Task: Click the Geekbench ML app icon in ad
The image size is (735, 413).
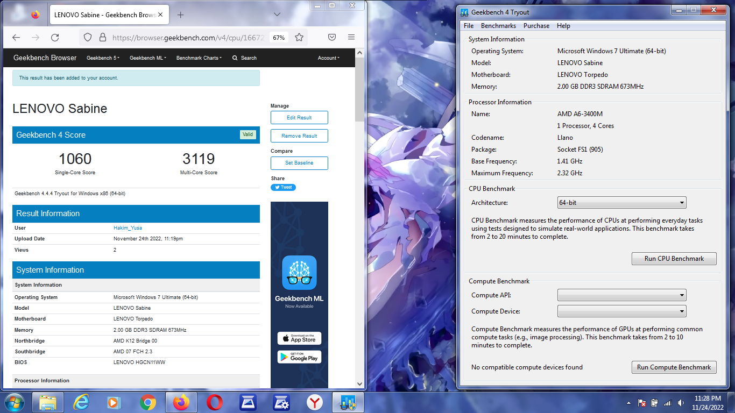Action: pyautogui.click(x=299, y=273)
